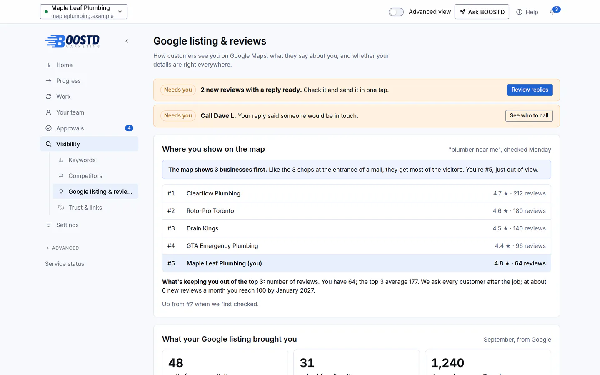Click the Google listing pin icon
This screenshot has width=600, height=375.
coord(61,192)
